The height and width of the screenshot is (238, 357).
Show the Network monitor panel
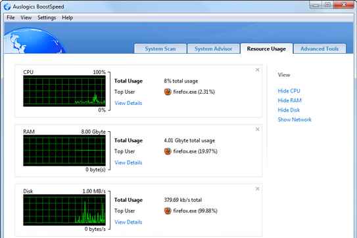pos(295,119)
